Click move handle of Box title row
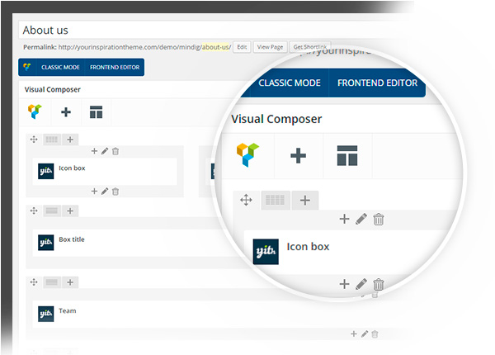Image resolution: width=495 pixels, height=355 pixels. [x=34, y=211]
